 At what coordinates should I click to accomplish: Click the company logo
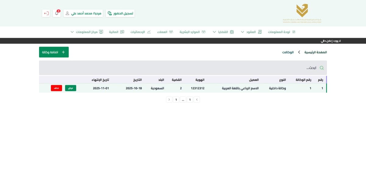(302, 13)
